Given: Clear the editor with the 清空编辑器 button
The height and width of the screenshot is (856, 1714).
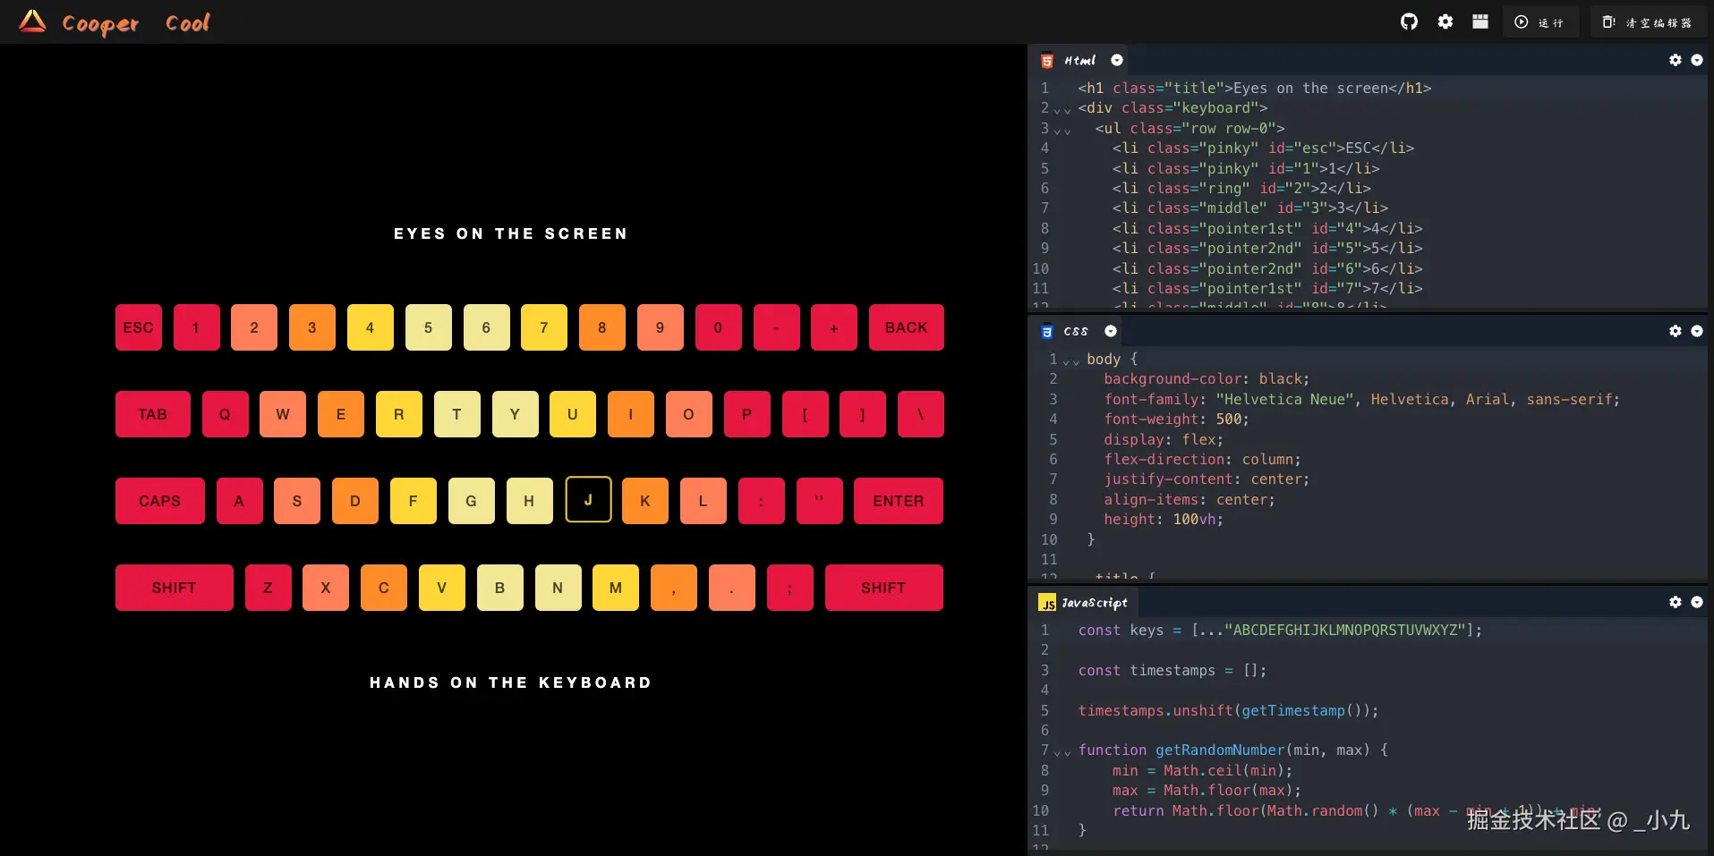Looking at the screenshot, I should [x=1647, y=21].
